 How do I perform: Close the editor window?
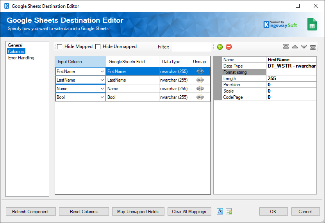coord(316,6)
